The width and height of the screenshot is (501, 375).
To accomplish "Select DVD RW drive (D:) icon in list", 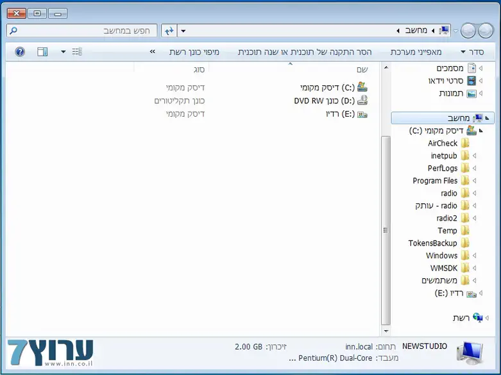I will [x=362, y=101].
